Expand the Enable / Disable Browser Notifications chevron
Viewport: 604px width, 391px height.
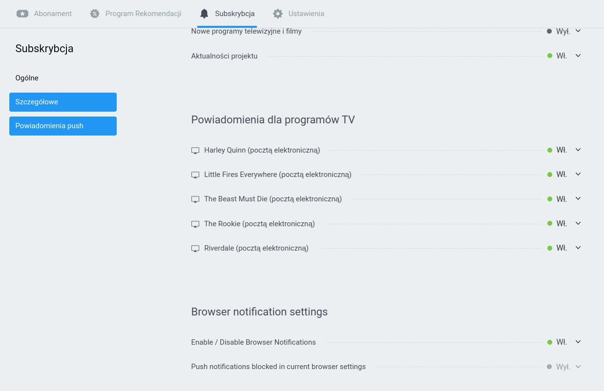pos(578,342)
